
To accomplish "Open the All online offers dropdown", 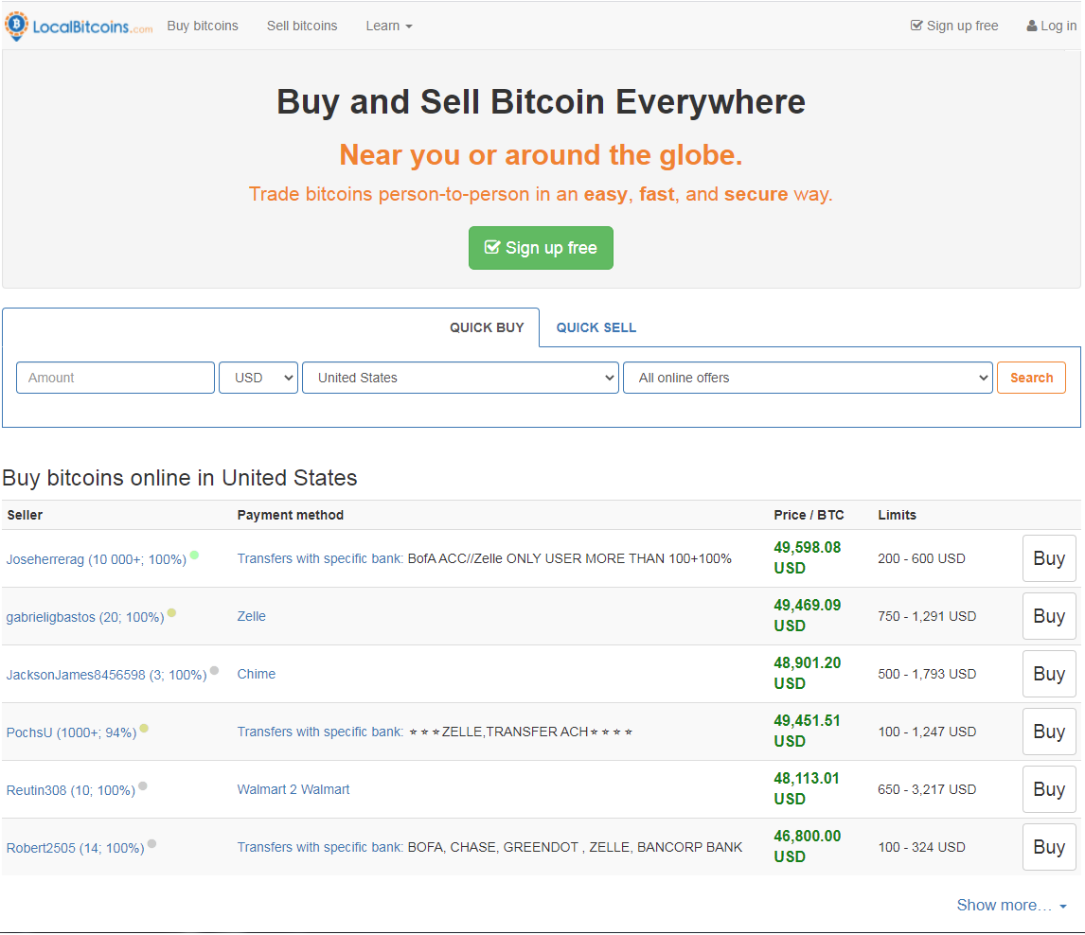I will [808, 378].
